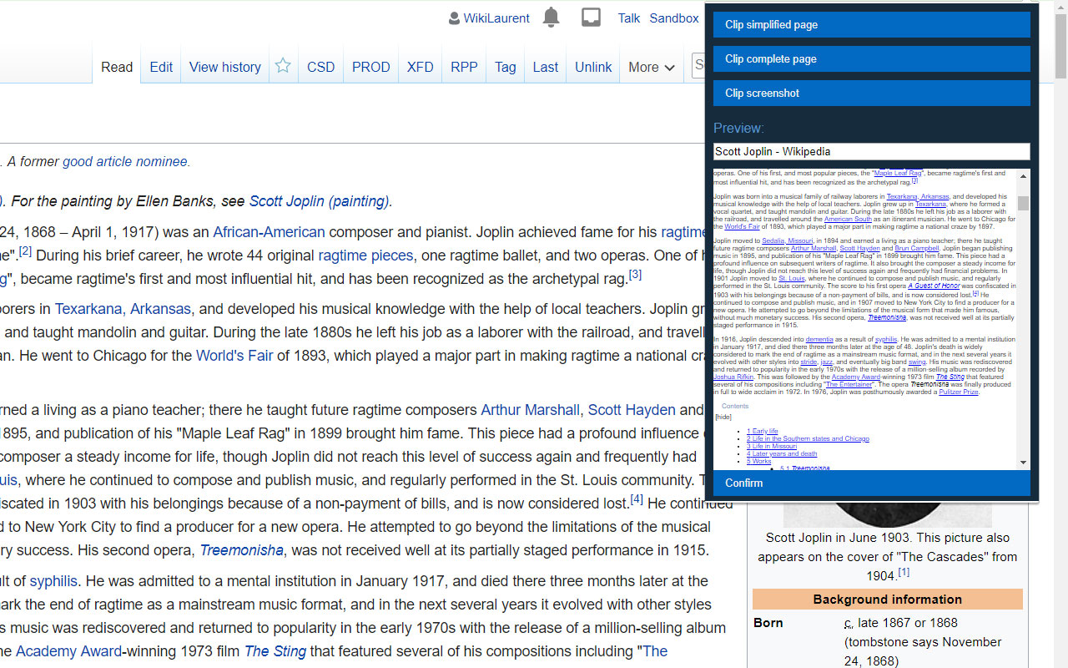Switch to the Edit tab

click(x=160, y=67)
